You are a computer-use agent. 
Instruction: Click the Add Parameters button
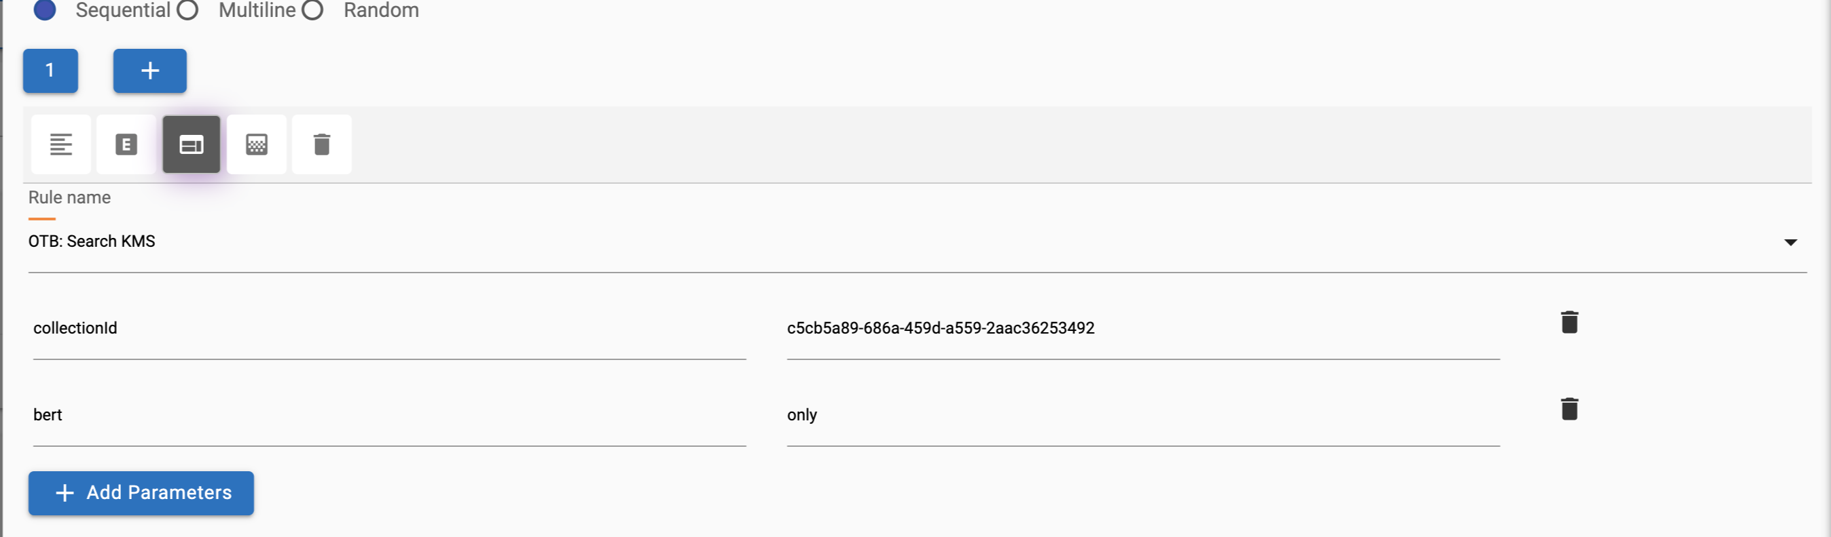pos(141,493)
